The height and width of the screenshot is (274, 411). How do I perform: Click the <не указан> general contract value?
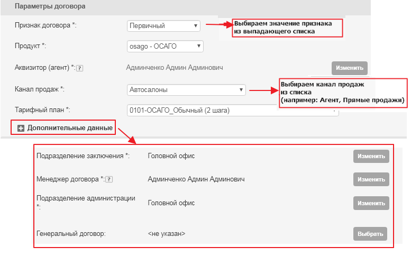[167, 234]
